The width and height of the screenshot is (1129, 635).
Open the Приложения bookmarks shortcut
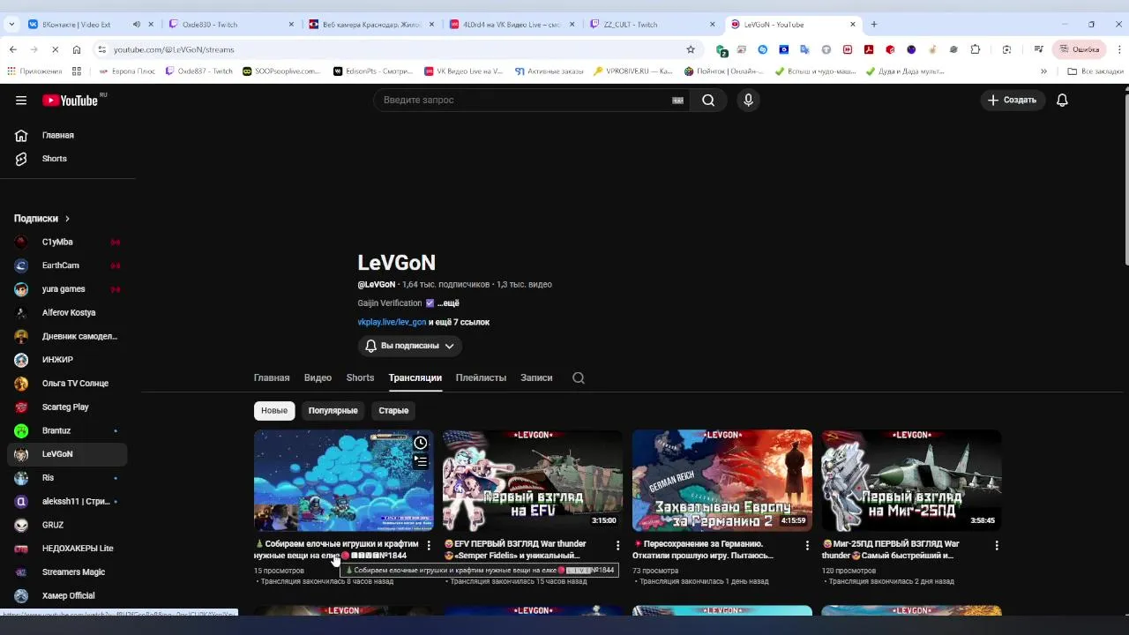[x=34, y=71]
